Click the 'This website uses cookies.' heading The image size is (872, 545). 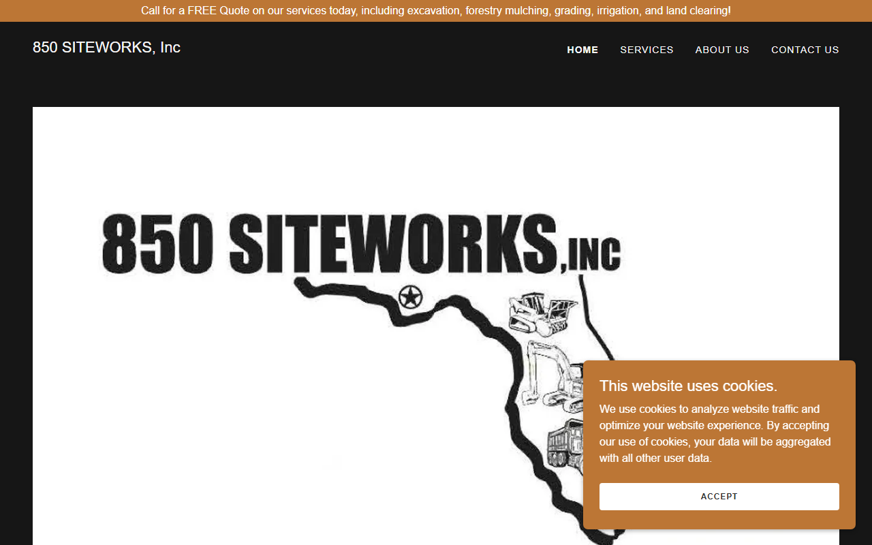(x=688, y=386)
